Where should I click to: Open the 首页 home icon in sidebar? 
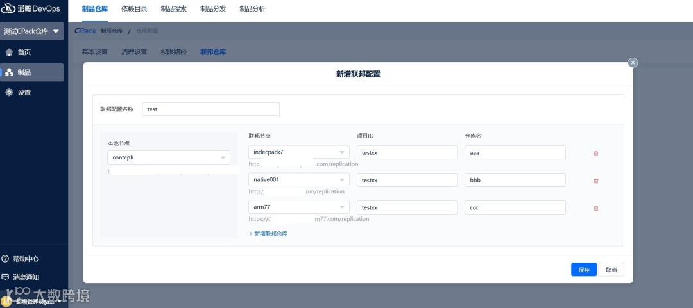click(9, 53)
